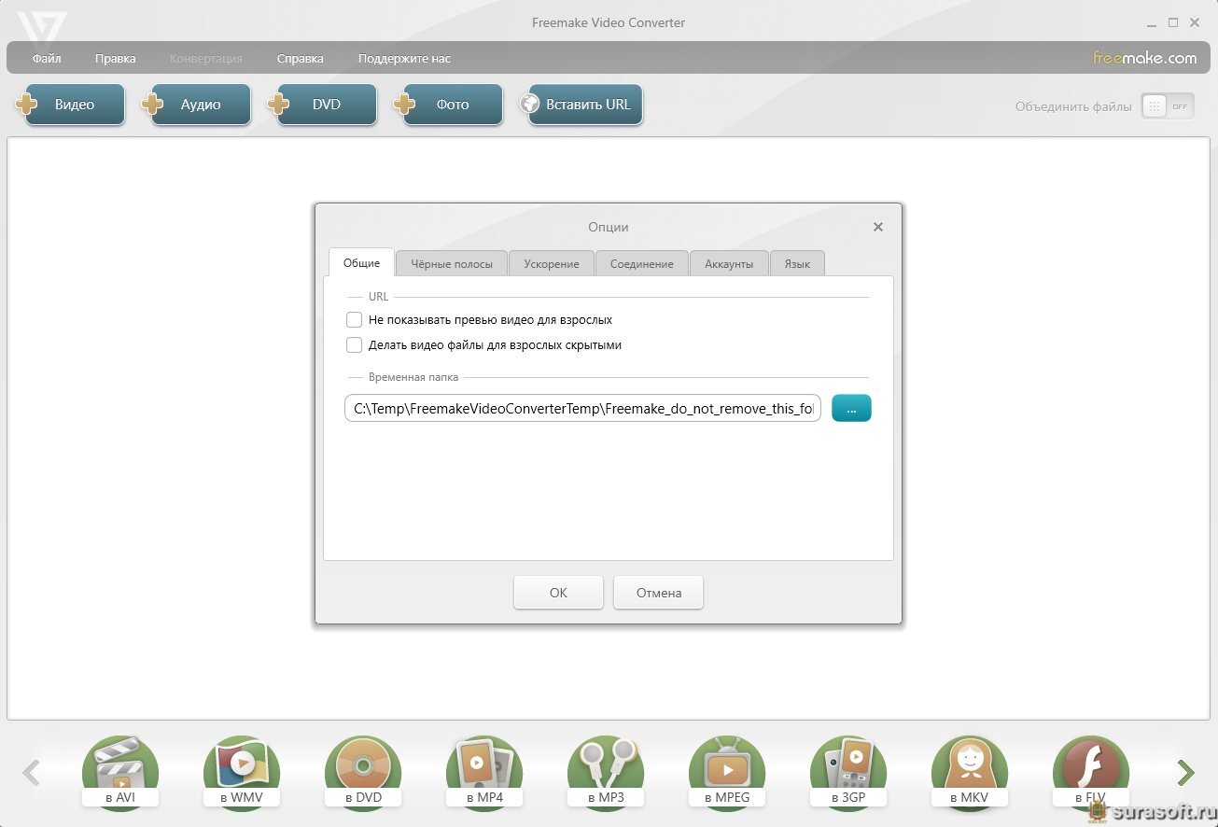Close the Freemake Video Converter window
The width and height of the screenshot is (1218, 827).
coord(1196,22)
